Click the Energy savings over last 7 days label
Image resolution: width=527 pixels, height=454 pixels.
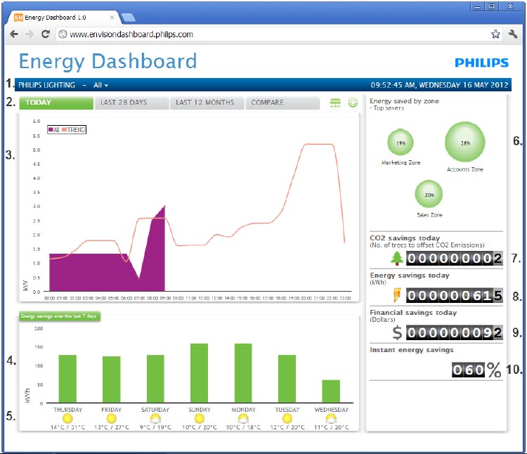[60, 316]
